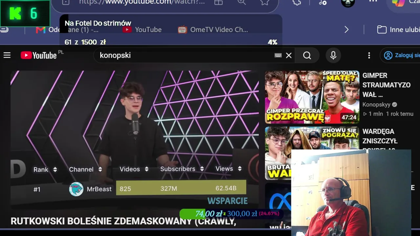Open the browser three-dot settings menu
This screenshot has width=420, height=236.
(x=373, y=2)
